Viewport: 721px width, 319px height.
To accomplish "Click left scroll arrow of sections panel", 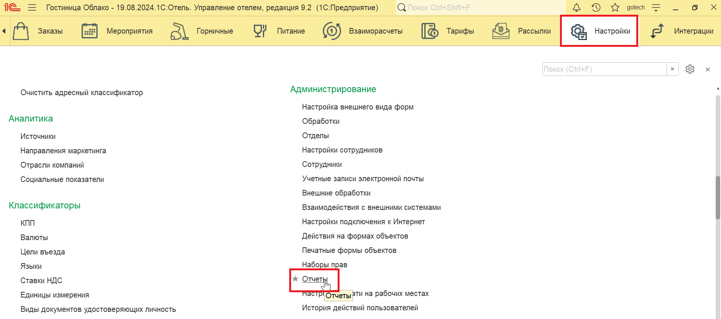I will (x=4, y=31).
